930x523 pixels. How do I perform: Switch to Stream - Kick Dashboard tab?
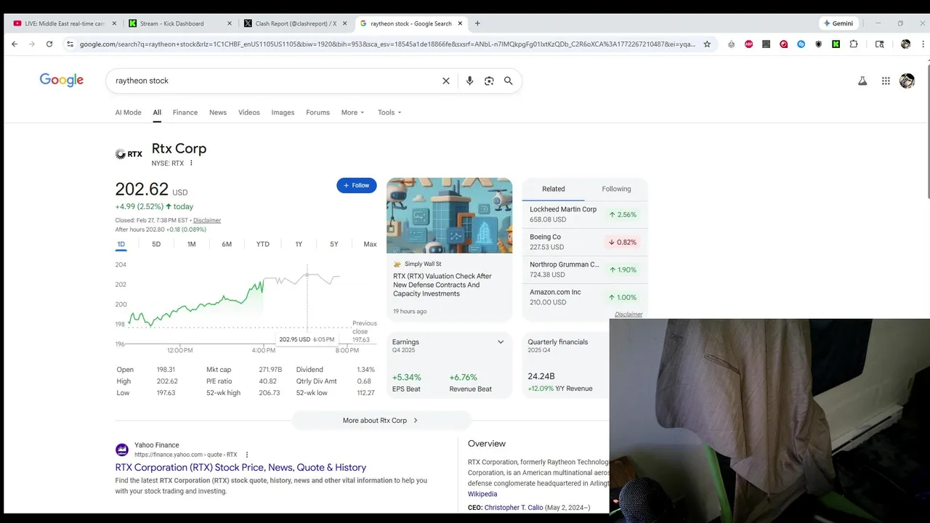tap(179, 23)
